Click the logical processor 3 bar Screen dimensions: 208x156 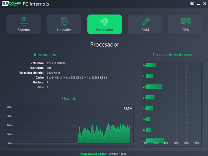[x=150, y=97]
